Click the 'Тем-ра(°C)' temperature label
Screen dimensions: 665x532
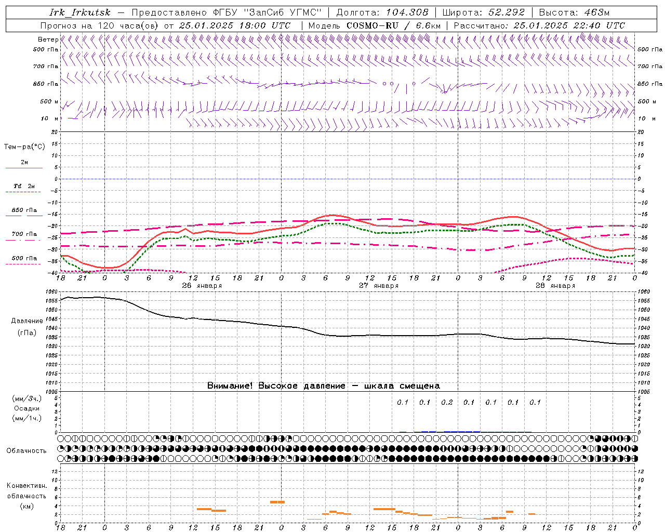point(24,147)
